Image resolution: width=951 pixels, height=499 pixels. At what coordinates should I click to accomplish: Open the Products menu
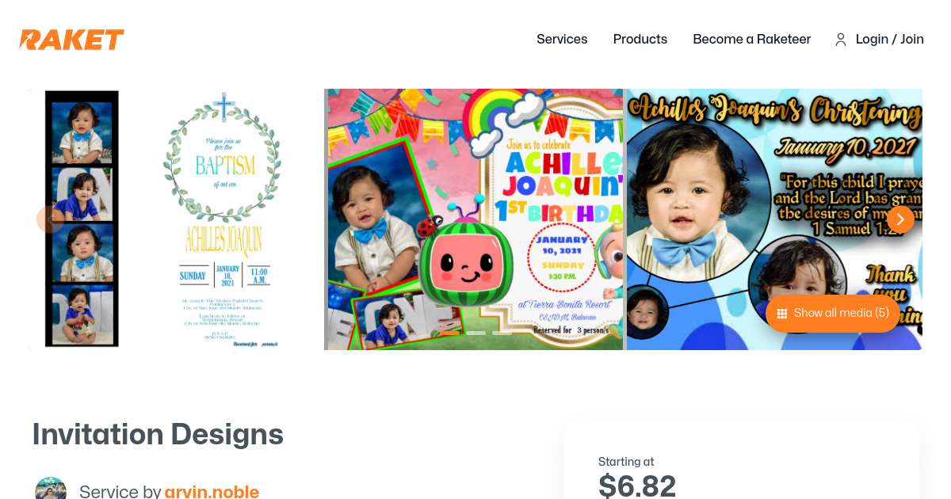[640, 40]
